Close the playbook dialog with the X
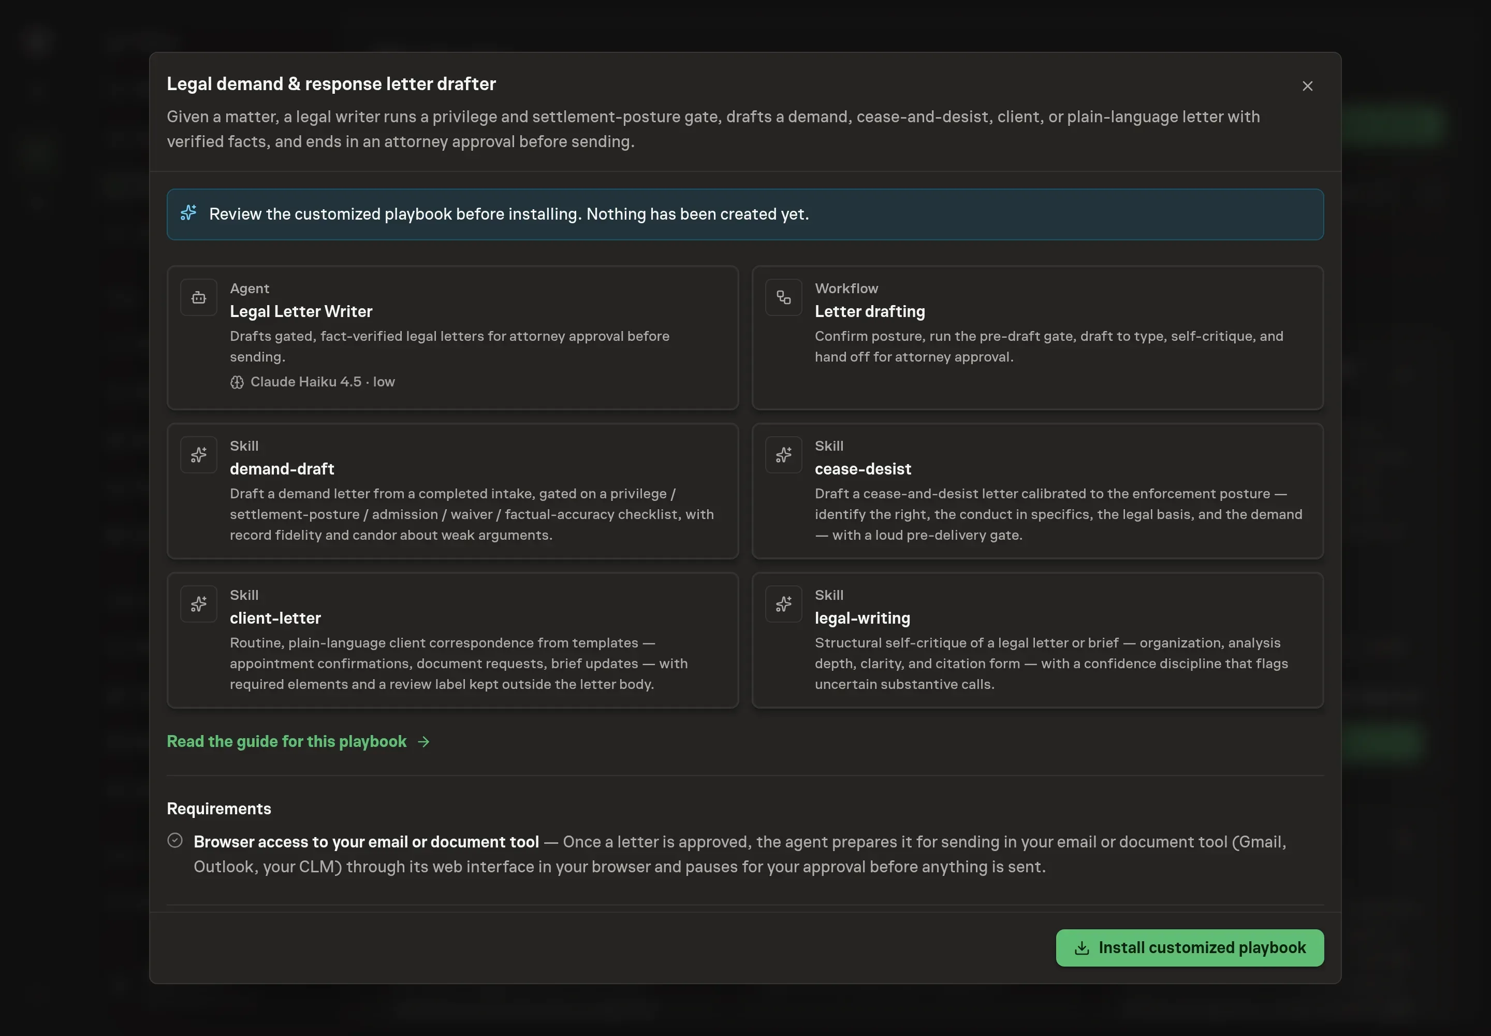This screenshot has height=1036, width=1491. coord(1307,85)
